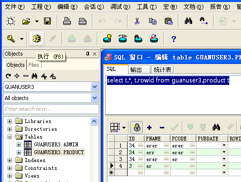Click the object tree scroll up arrow
Screen dimensions: 241x182
tap(94, 121)
